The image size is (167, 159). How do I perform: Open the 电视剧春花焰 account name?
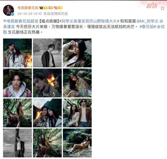[x=28, y=8]
